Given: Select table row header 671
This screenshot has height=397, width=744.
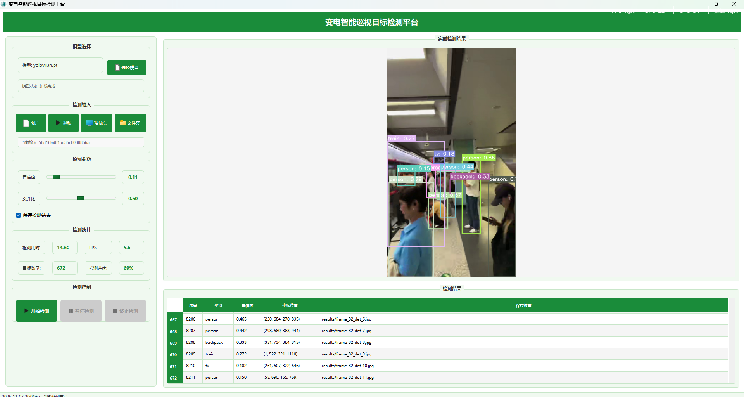Looking at the screenshot, I should click(175, 366).
